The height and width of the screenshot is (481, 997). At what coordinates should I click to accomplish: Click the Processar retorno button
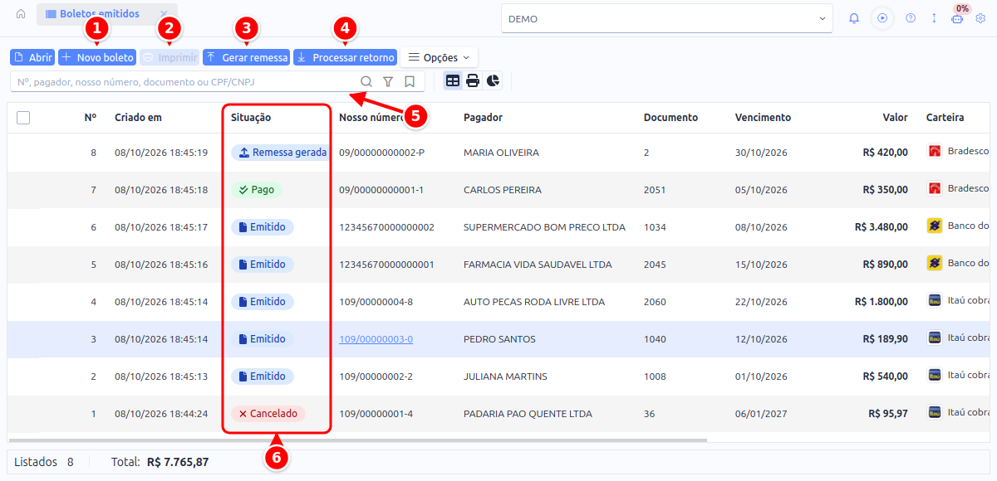coord(345,57)
